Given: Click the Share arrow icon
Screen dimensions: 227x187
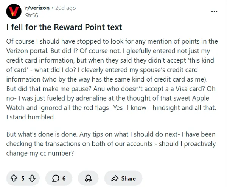Looking at the screenshot, I should coord(115,178).
